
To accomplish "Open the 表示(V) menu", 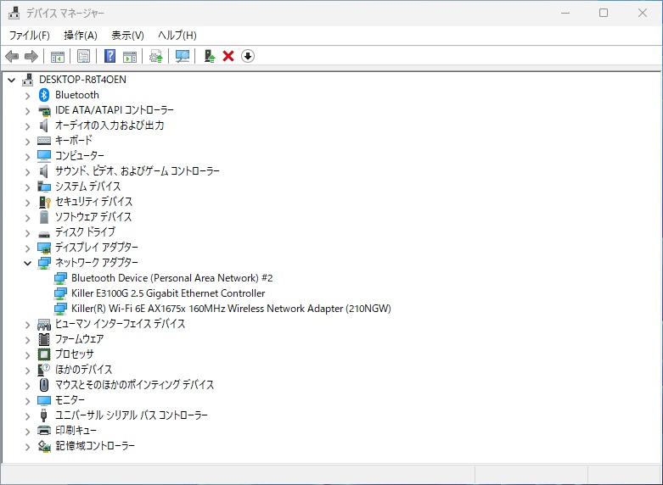I will point(127,35).
